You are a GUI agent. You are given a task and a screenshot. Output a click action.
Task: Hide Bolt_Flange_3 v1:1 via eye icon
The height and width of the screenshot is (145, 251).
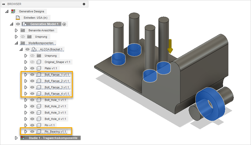(32, 87)
